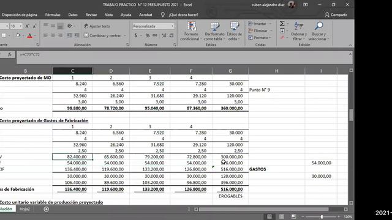Click Insertar cells button
The width and height of the screenshot is (392, 220).
pos(257,24)
